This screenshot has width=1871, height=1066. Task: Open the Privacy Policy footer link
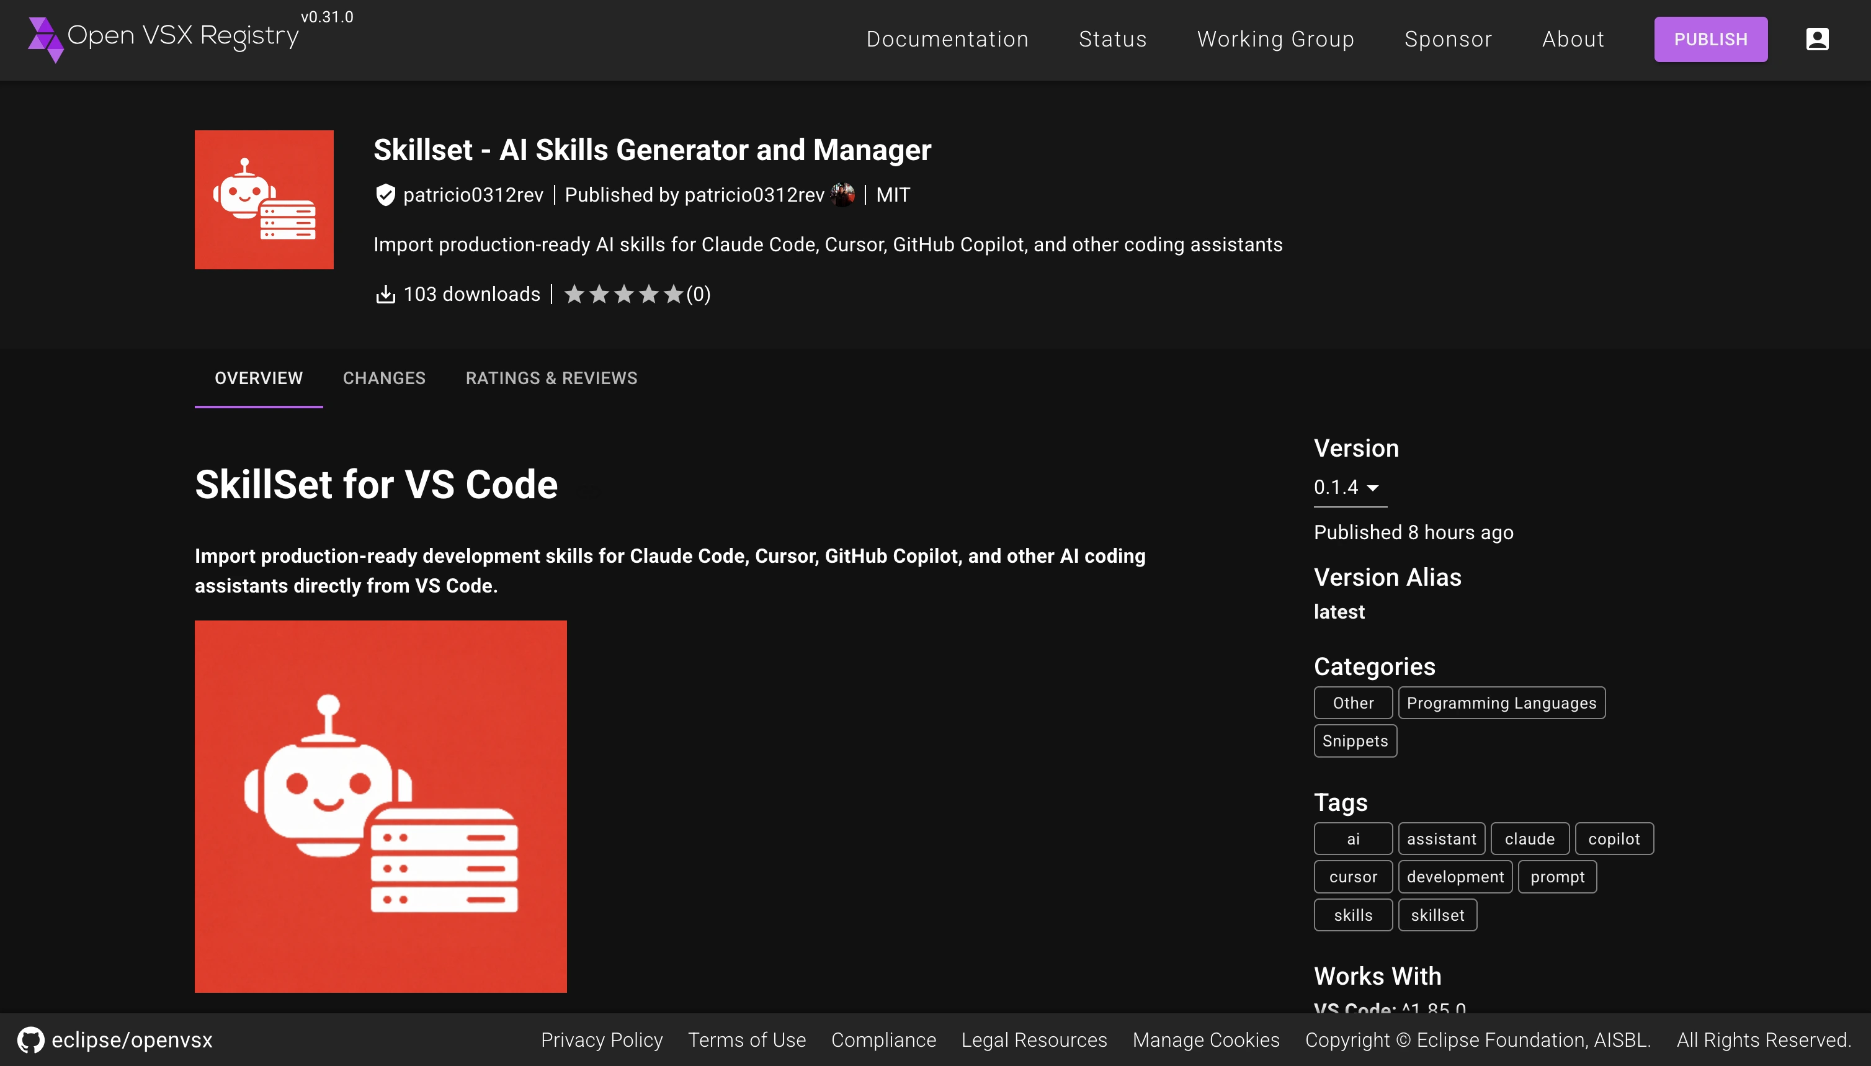(602, 1040)
